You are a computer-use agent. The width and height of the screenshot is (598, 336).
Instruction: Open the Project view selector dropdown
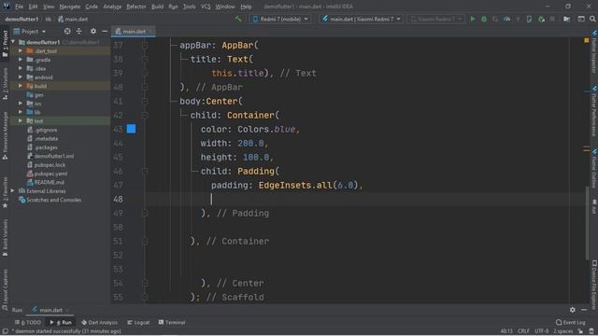coord(30,31)
